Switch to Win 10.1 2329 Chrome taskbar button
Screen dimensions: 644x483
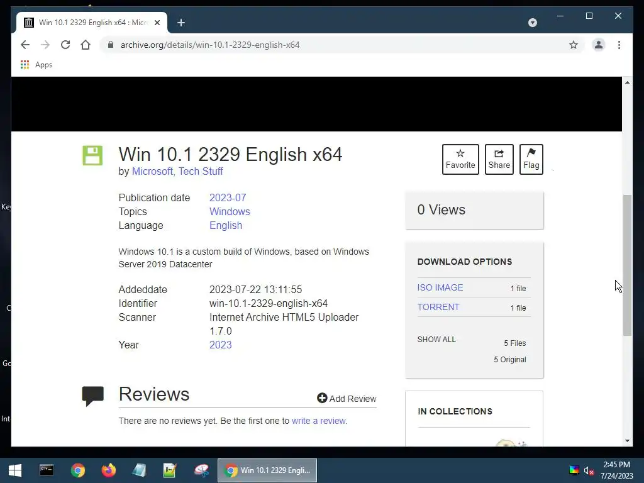pyautogui.click(x=267, y=470)
